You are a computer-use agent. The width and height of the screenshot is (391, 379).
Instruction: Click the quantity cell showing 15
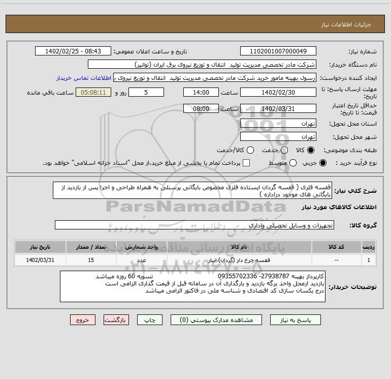pyautogui.click(x=91, y=260)
